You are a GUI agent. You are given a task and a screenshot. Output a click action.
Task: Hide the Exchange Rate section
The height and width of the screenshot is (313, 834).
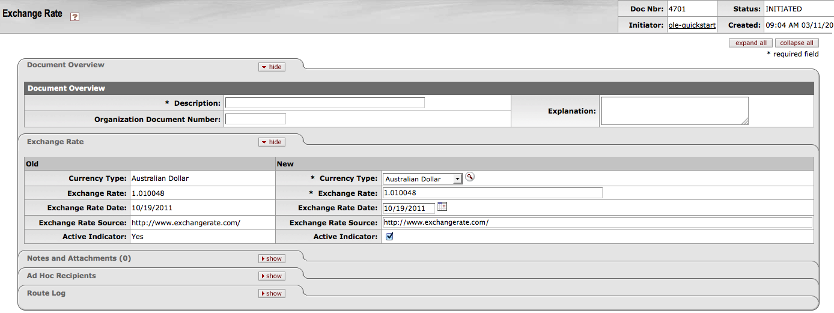(x=272, y=142)
